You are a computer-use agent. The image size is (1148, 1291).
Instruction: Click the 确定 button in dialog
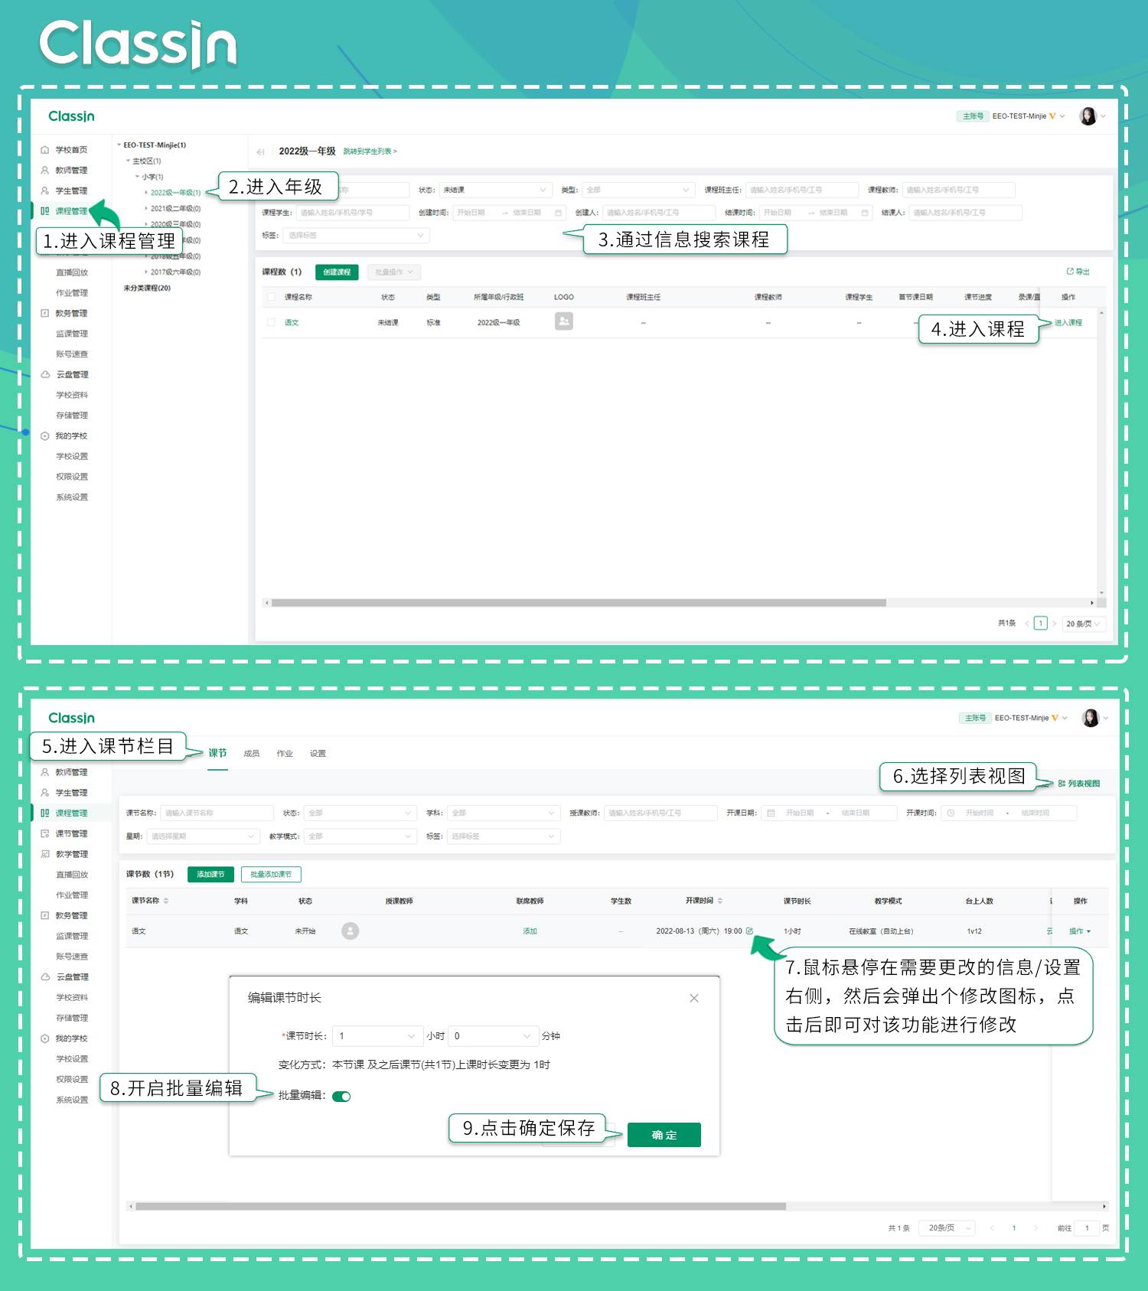(664, 1135)
